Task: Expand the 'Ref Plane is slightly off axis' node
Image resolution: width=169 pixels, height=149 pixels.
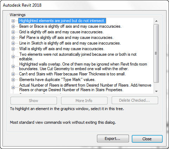Action: click(13, 38)
